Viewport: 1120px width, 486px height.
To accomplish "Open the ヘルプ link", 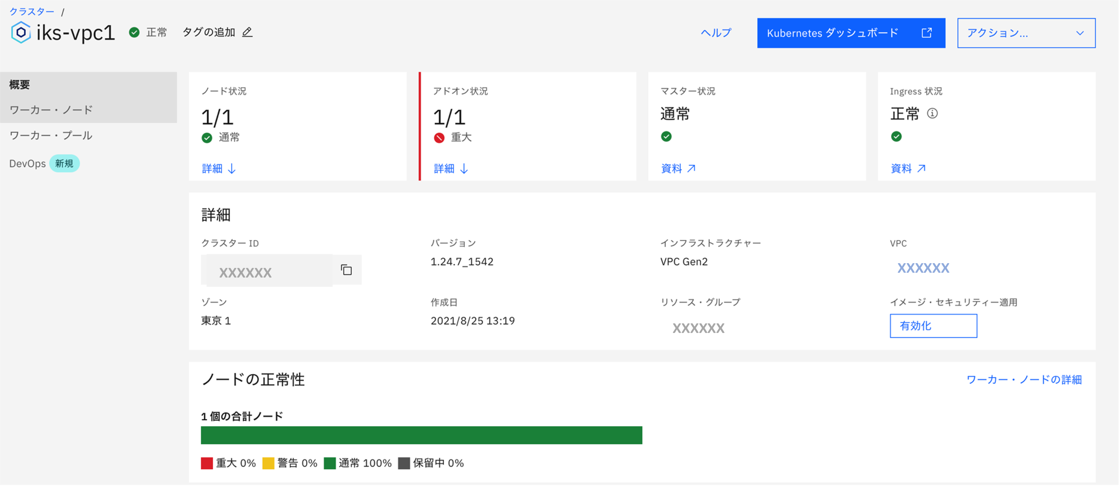I will (716, 33).
